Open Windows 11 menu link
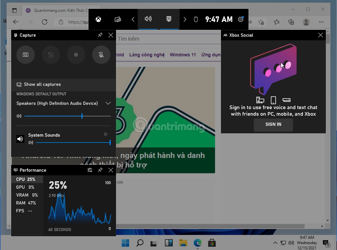 point(183,55)
